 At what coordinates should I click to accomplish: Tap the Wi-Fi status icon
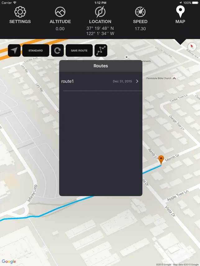pyautogui.click(x=15, y=3)
